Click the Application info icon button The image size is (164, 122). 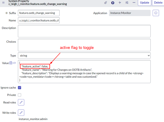[x=156, y=13]
